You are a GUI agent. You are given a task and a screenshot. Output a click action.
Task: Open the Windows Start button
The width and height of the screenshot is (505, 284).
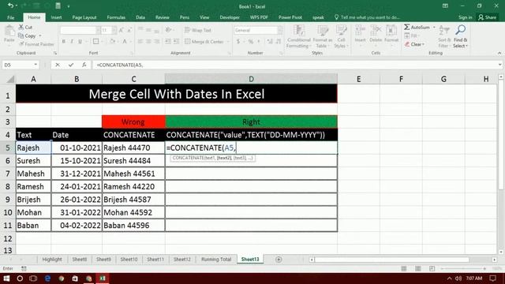(6, 278)
